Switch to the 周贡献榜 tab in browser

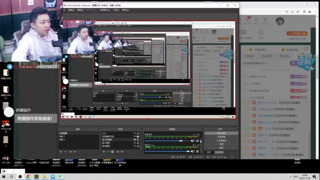(x=266, y=56)
